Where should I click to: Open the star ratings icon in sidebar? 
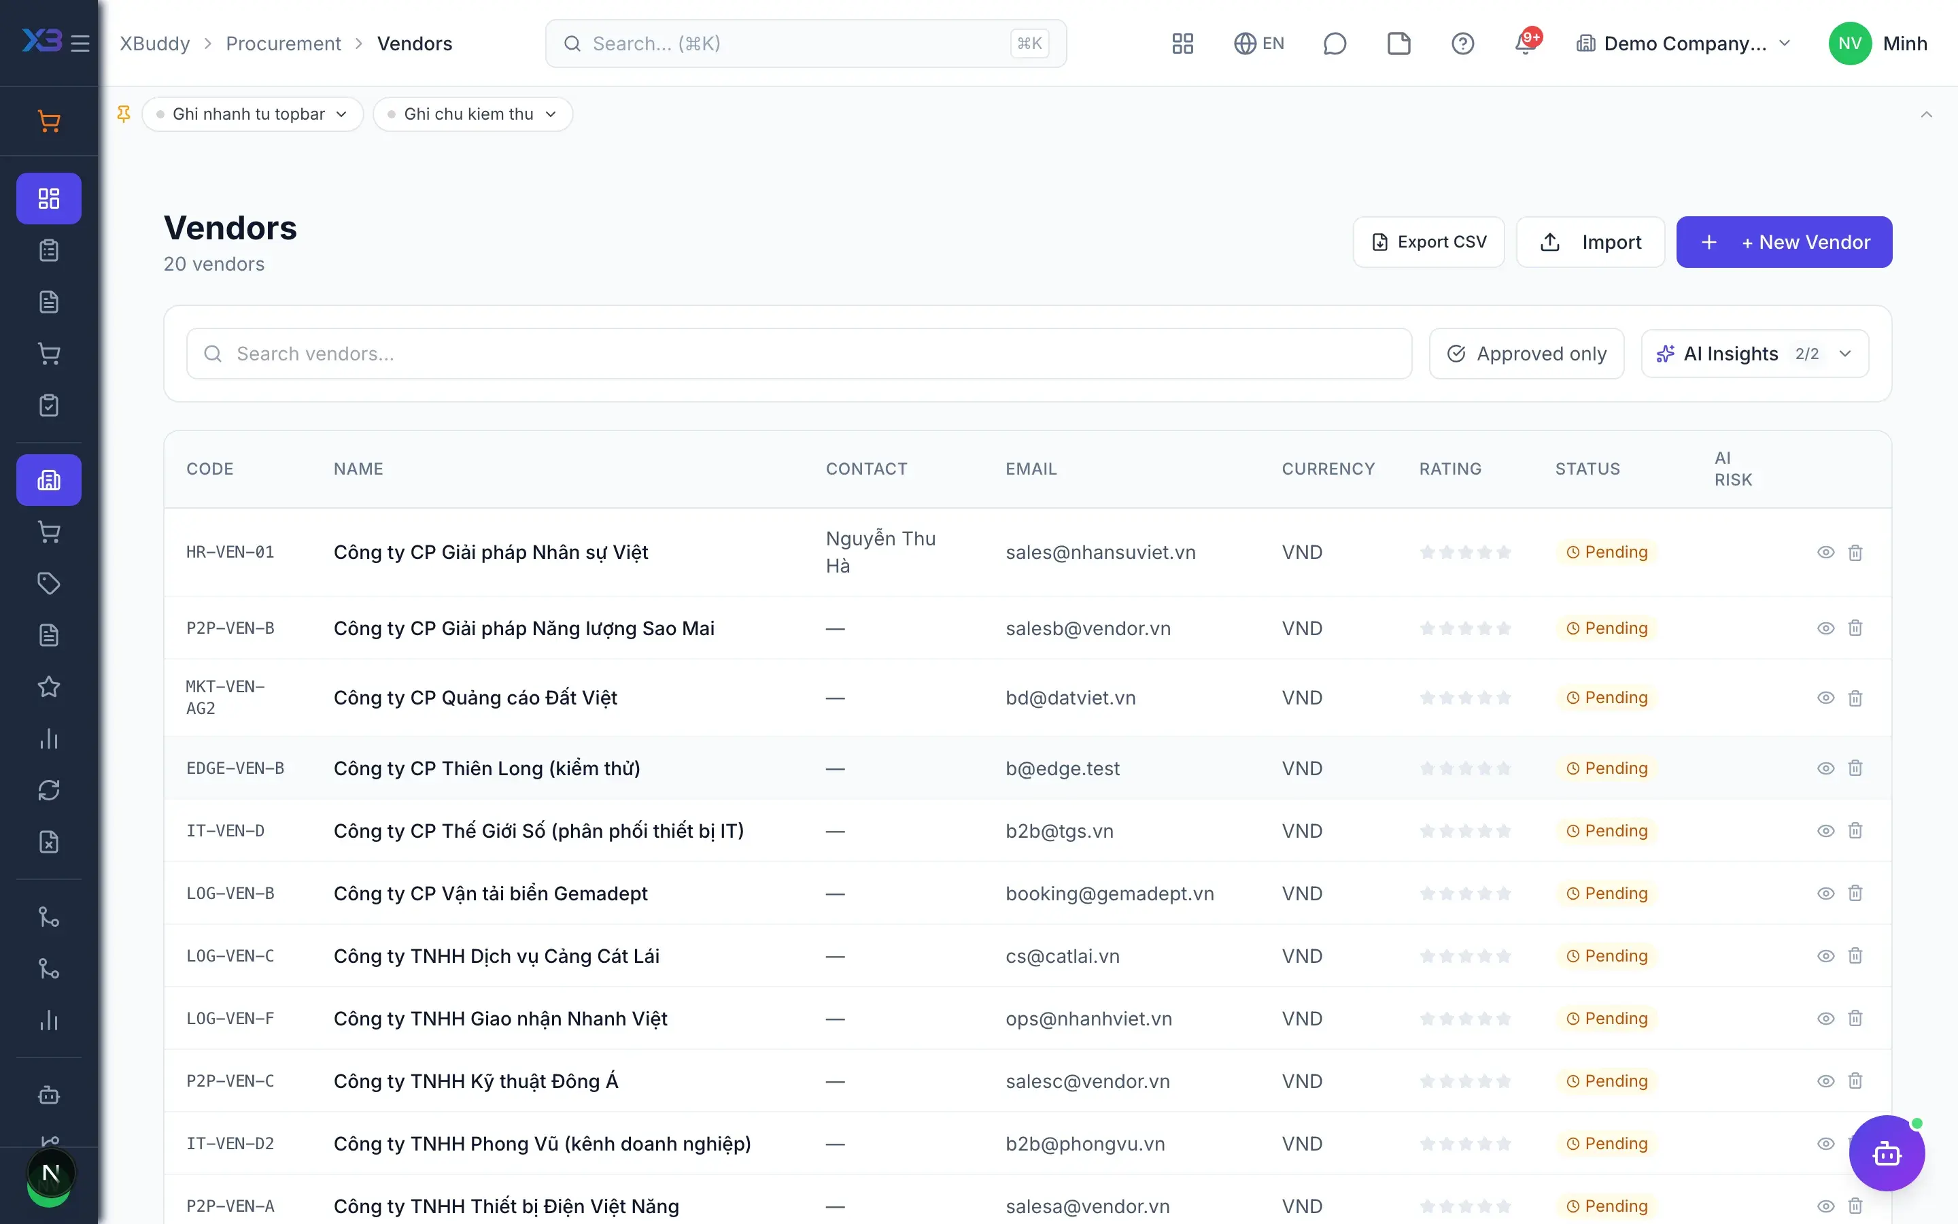(48, 687)
